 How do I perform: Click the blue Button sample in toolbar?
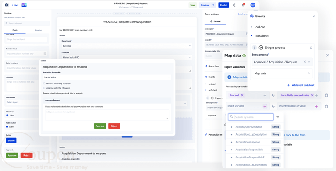pyautogui.click(x=11, y=141)
